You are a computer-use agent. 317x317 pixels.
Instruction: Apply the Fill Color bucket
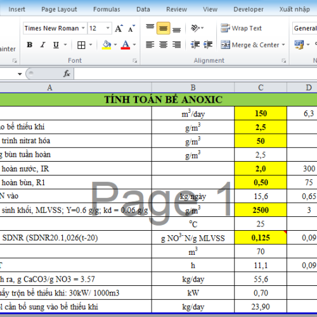(x=107, y=45)
